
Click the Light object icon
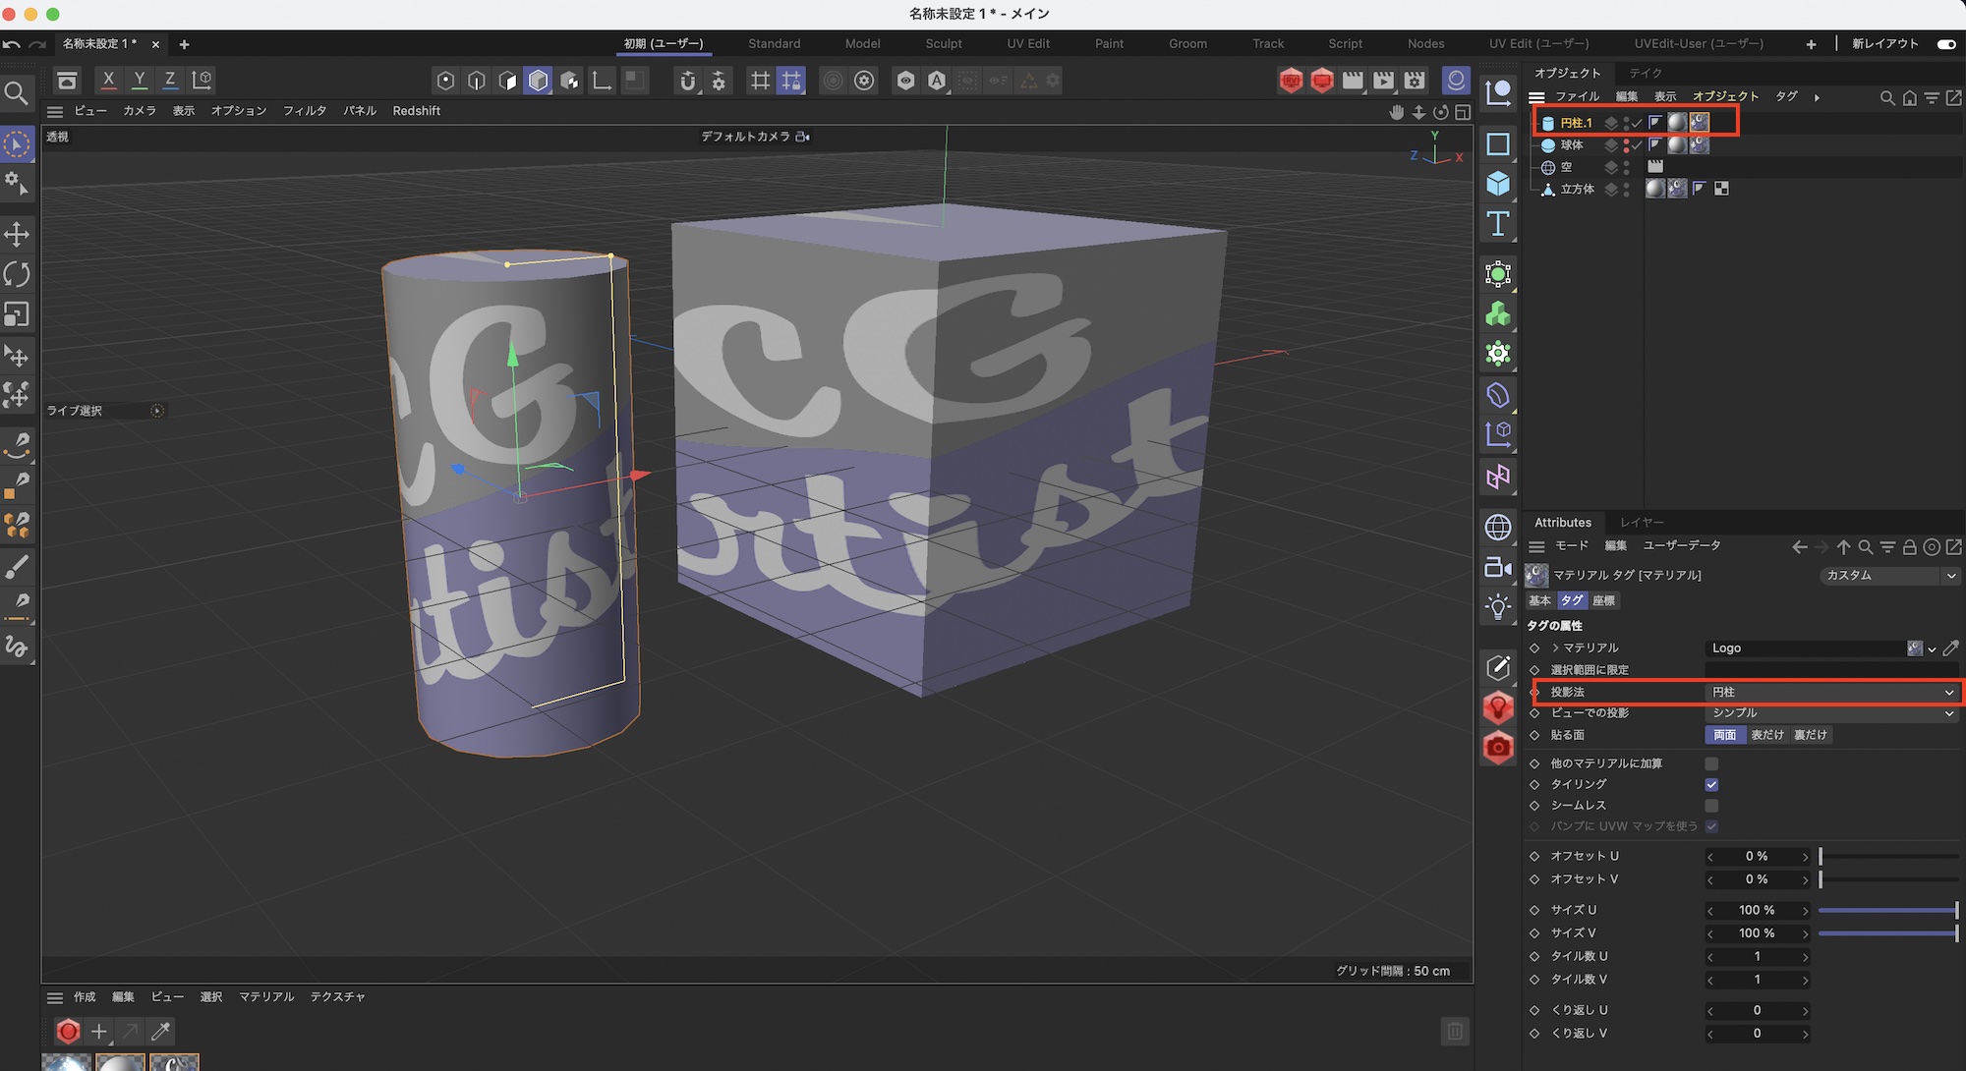click(1498, 607)
